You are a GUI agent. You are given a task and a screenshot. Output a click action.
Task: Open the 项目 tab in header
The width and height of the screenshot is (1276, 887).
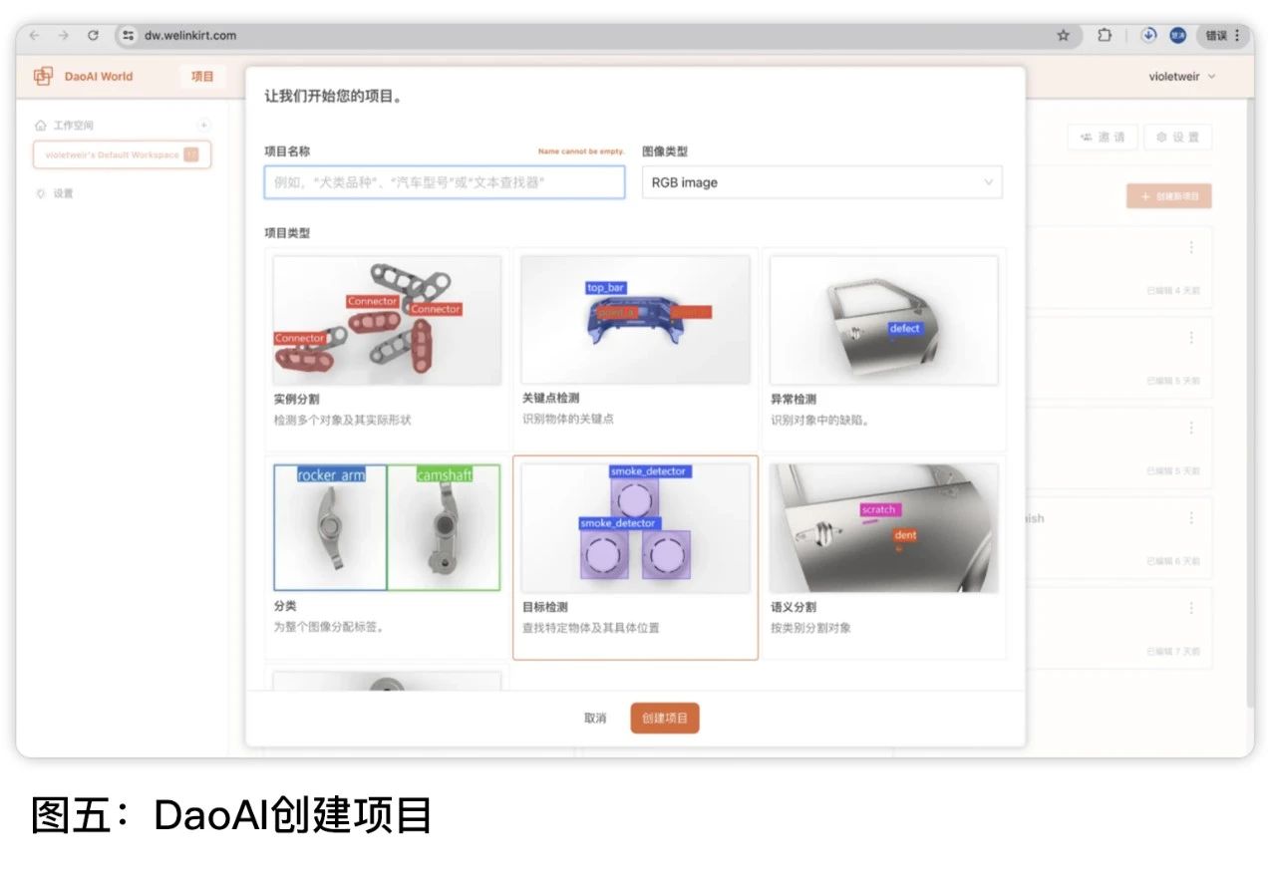tap(202, 76)
